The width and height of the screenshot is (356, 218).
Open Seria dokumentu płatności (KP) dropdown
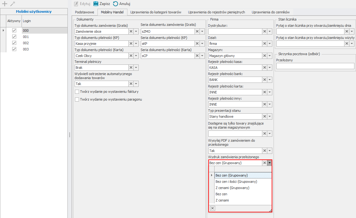click(x=202, y=44)
